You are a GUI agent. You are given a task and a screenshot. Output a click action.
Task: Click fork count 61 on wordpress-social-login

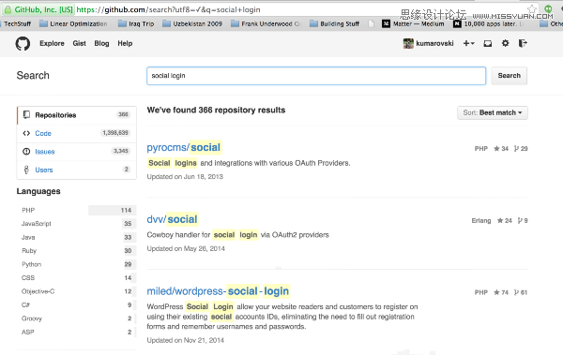[x=521, y=292]
